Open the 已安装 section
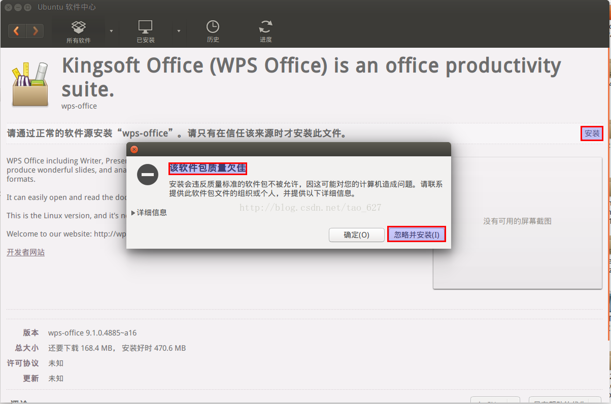Screen dimensions: 611x404 146,31
